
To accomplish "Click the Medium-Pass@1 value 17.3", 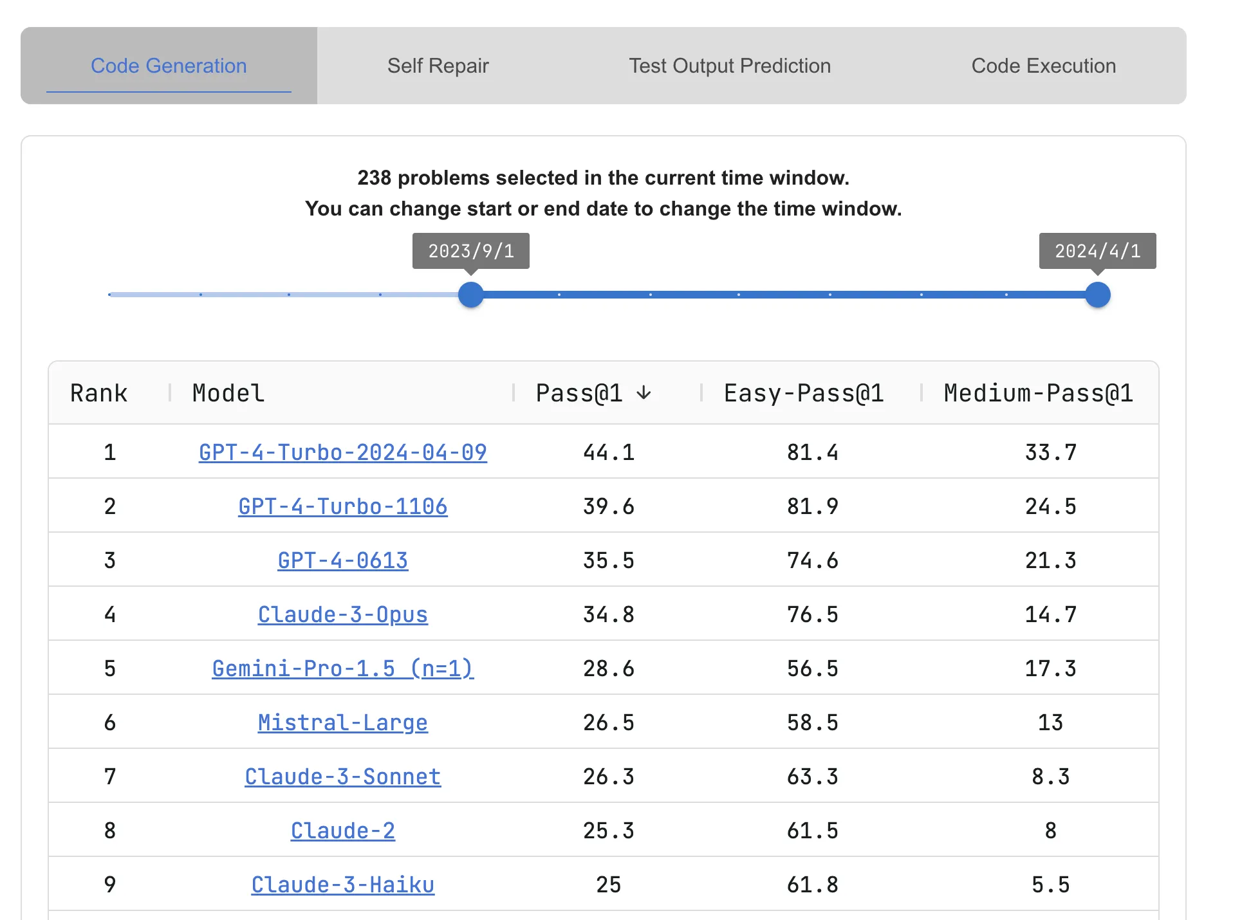I will 1051,668.
